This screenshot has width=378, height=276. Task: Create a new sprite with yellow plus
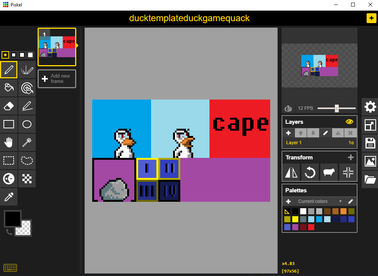pos(371,18)
